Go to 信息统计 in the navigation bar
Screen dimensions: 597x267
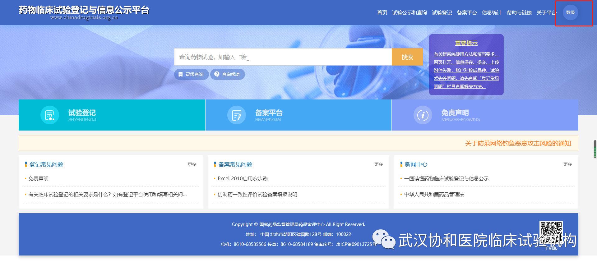[492, 12]
